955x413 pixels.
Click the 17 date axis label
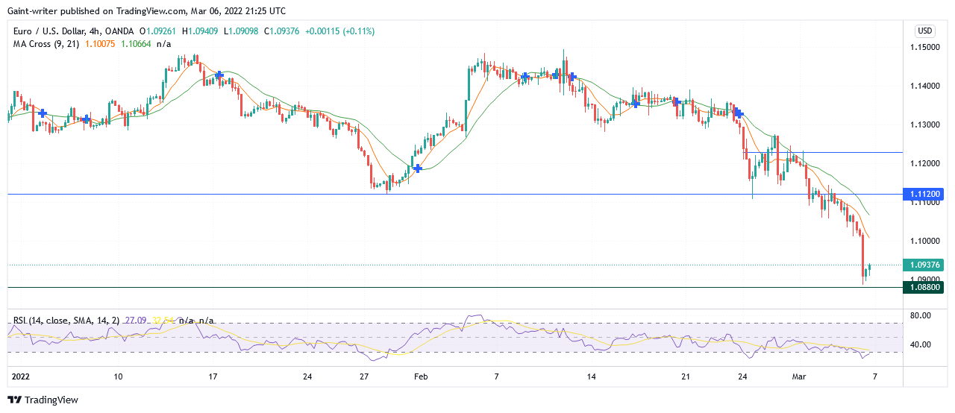point(213,377)
